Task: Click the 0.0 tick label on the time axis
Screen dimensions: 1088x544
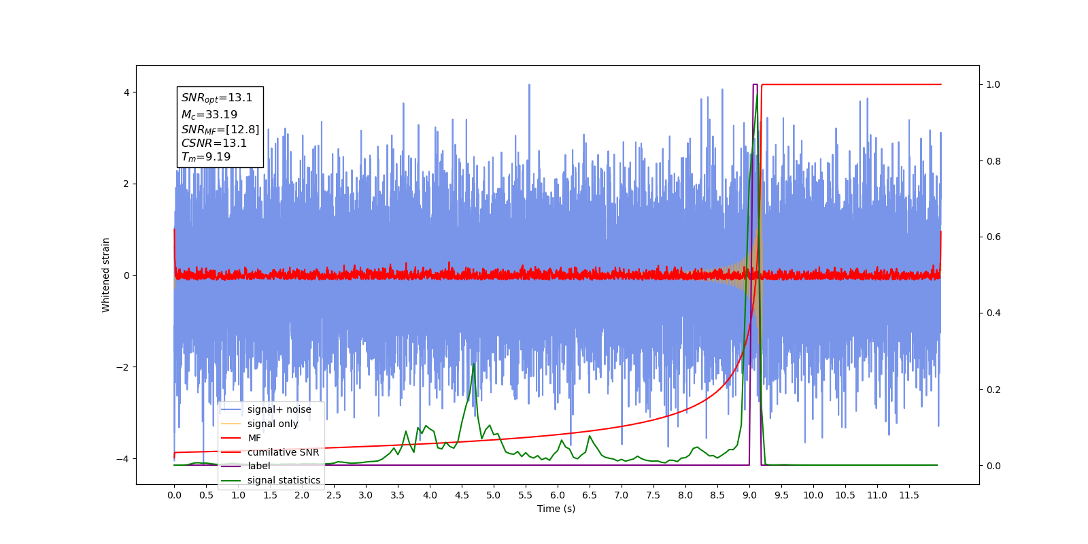Action: (x=174, y=495)
